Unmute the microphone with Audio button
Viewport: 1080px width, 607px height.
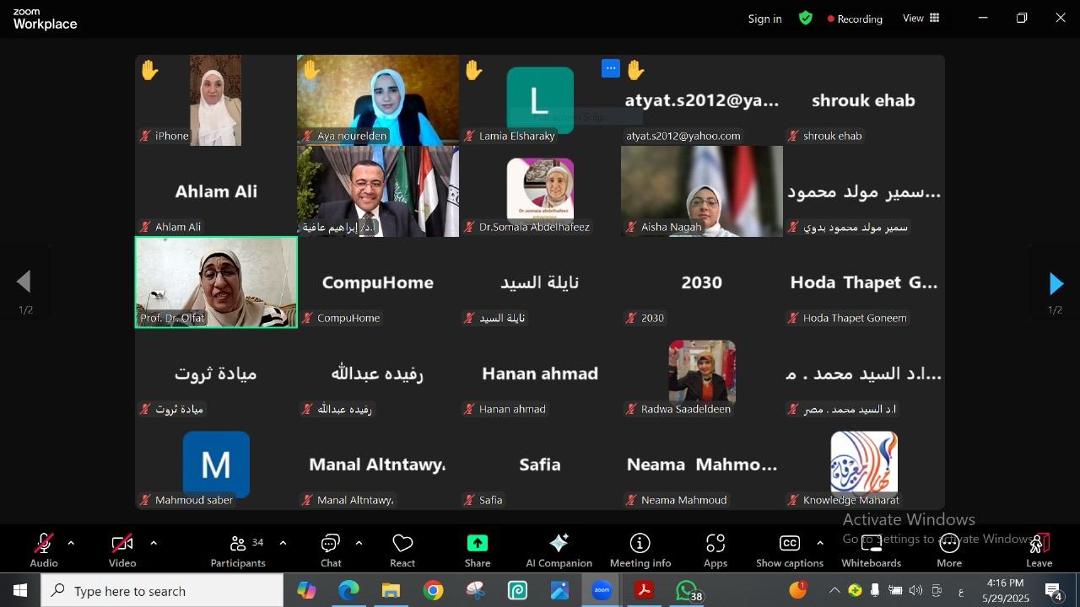[44, 551]
